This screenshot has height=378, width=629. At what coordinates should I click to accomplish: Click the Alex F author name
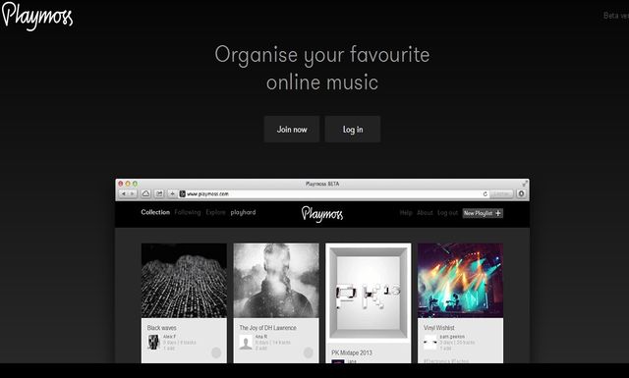(x=169, y=337)
